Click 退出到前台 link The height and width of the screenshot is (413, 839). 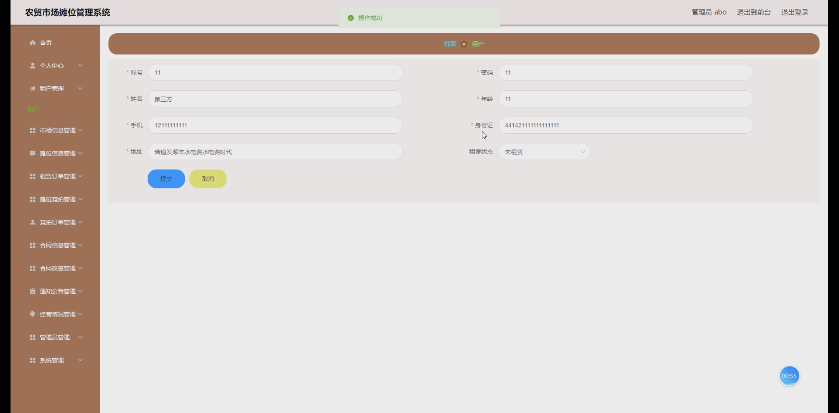pos(754,12)
